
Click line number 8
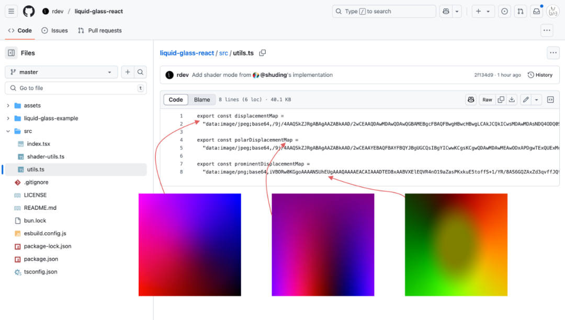point(181,172)
